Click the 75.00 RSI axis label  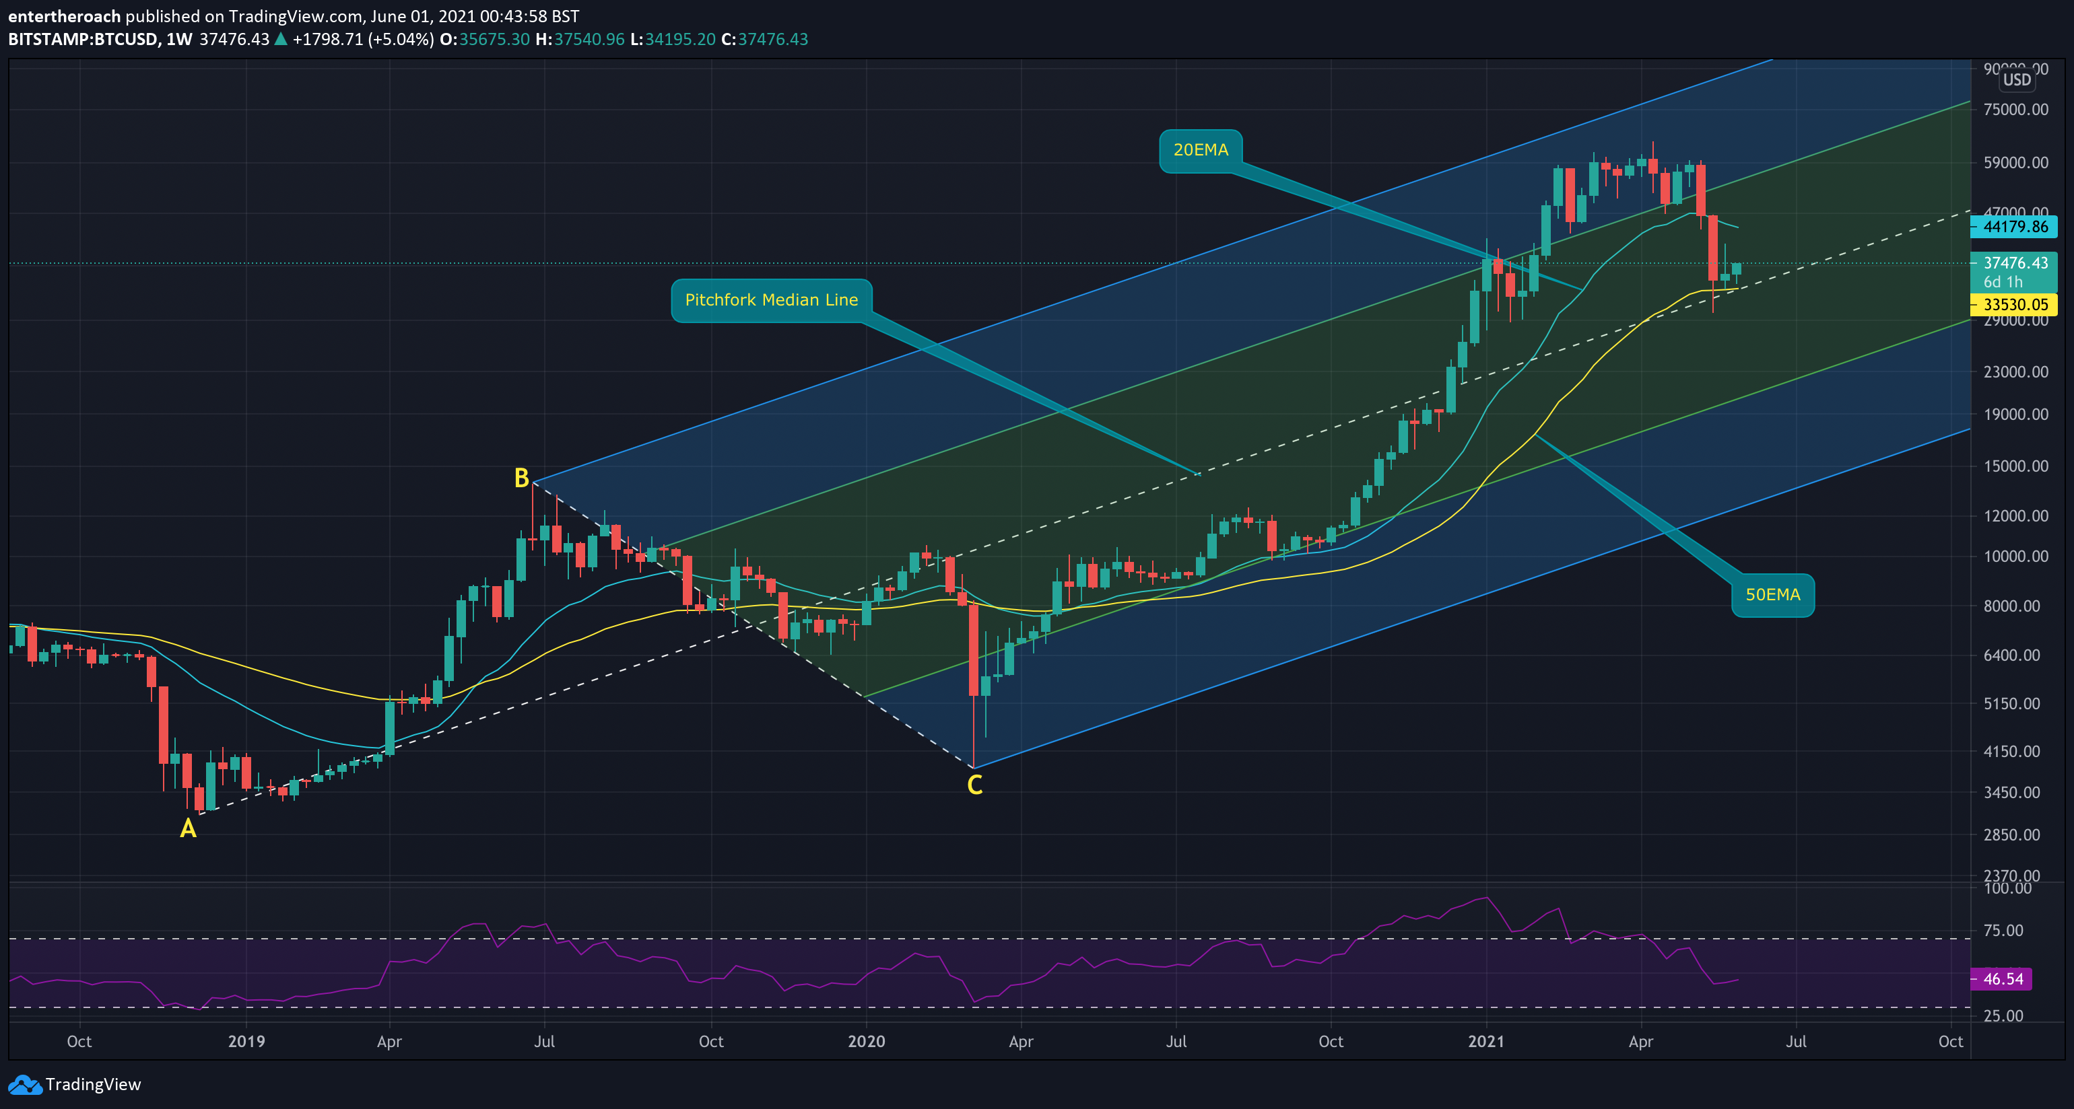2003,931
